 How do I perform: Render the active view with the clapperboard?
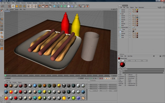click(43, 6)
